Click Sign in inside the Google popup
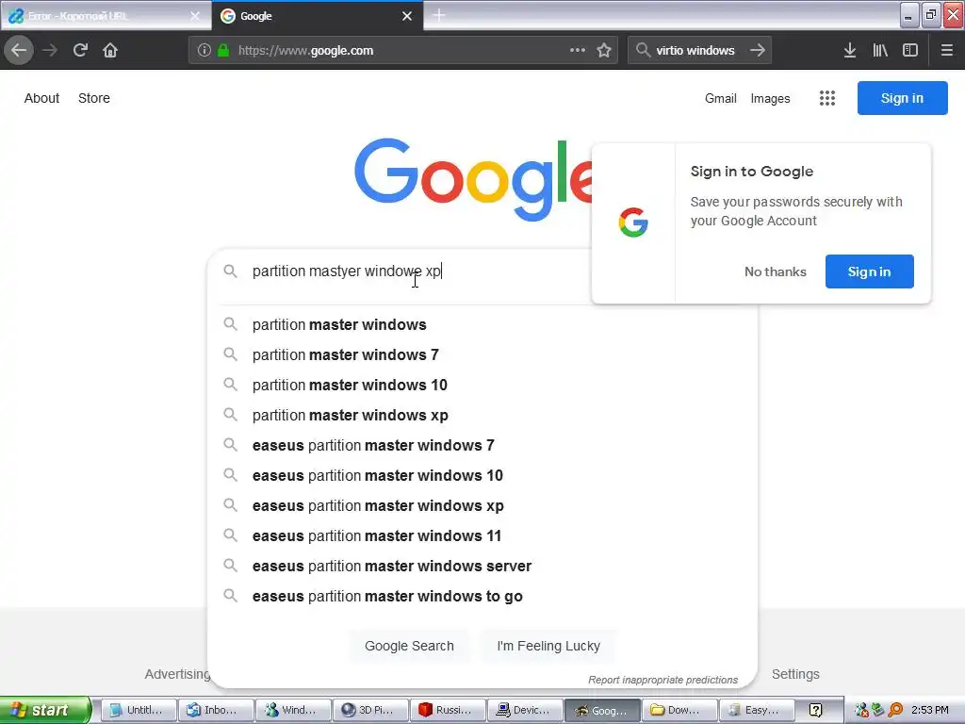The height and width of the screenshot is (724, 965). tap(869, 271)
